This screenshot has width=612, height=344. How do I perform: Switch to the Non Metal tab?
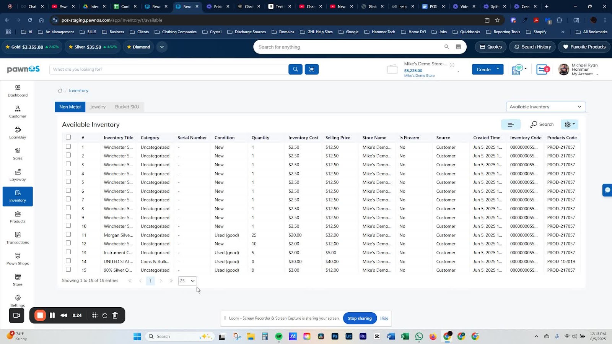click(70, 107)
